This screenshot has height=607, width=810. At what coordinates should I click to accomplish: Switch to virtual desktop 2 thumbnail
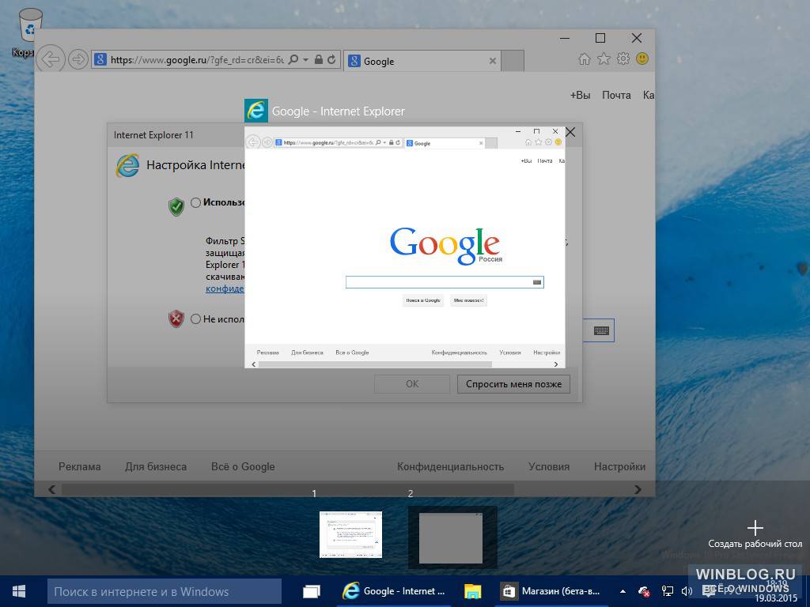coord(450,537)
